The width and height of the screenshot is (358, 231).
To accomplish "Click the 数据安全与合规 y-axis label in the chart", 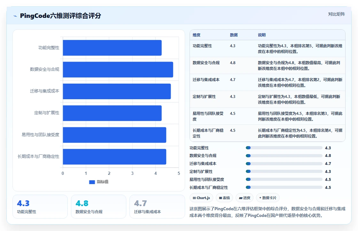I will click(x=44, y=70).
